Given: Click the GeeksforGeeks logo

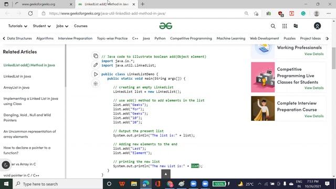Looking at the screenshot, I should [x=166, y=26].
